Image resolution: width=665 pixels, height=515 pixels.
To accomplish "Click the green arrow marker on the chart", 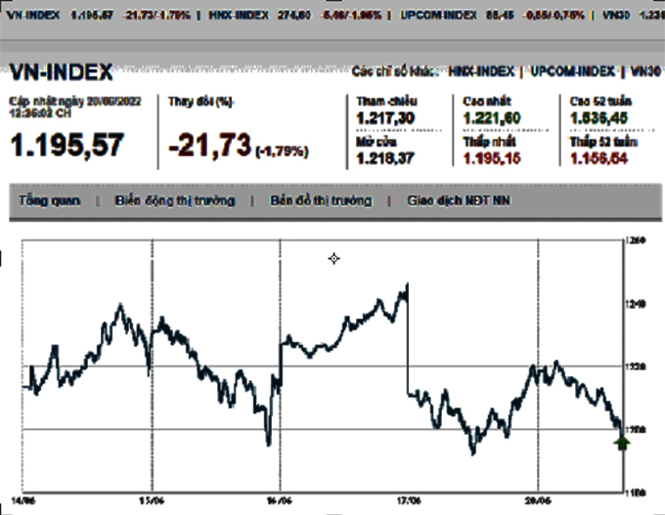I will tap(621, 443).
